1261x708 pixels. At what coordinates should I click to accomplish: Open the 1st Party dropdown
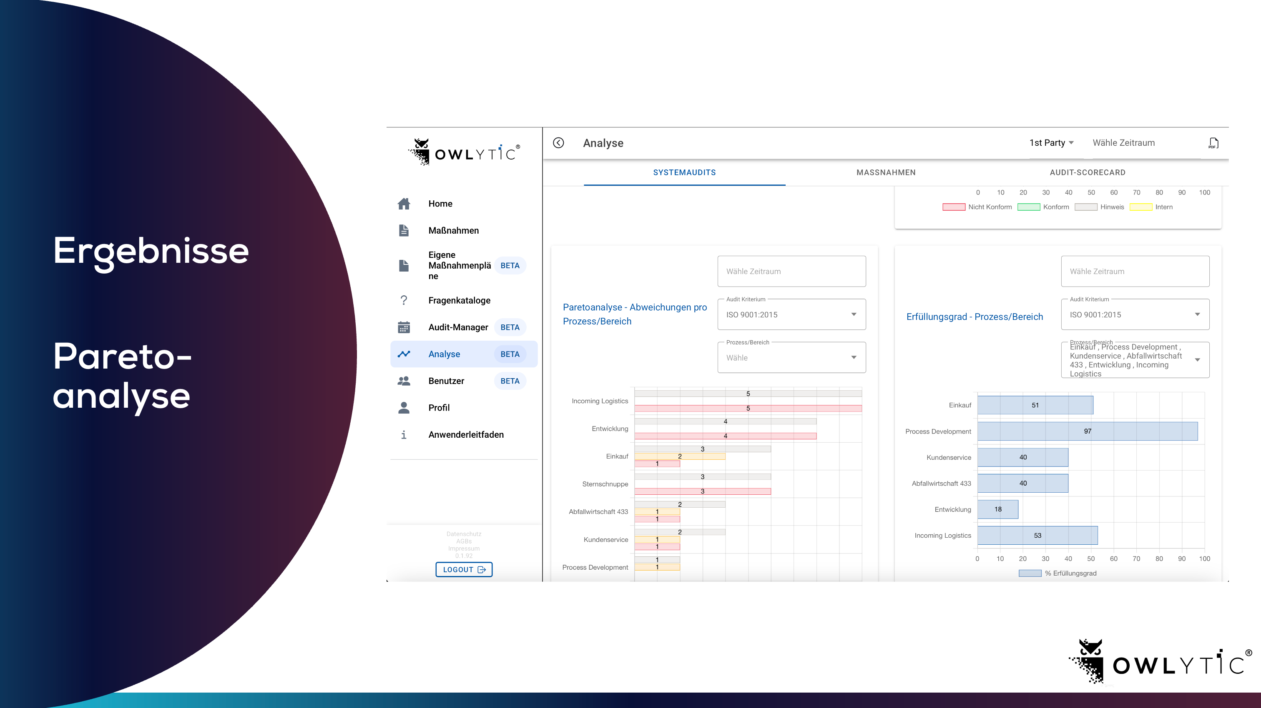click(1051, 143)
